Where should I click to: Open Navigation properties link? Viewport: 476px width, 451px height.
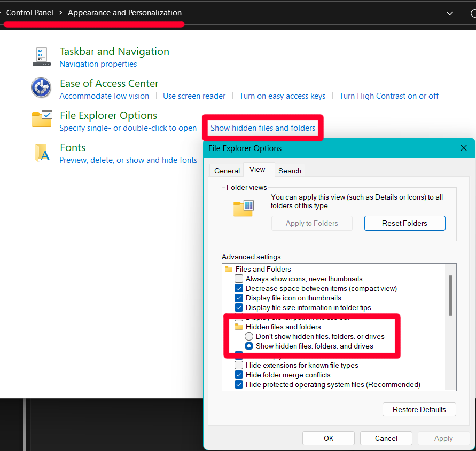pos(98,64)
